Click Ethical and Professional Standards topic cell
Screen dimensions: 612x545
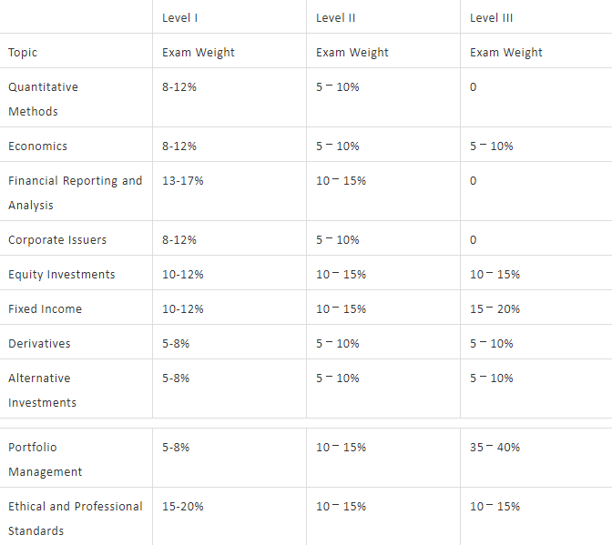(75, 519)
